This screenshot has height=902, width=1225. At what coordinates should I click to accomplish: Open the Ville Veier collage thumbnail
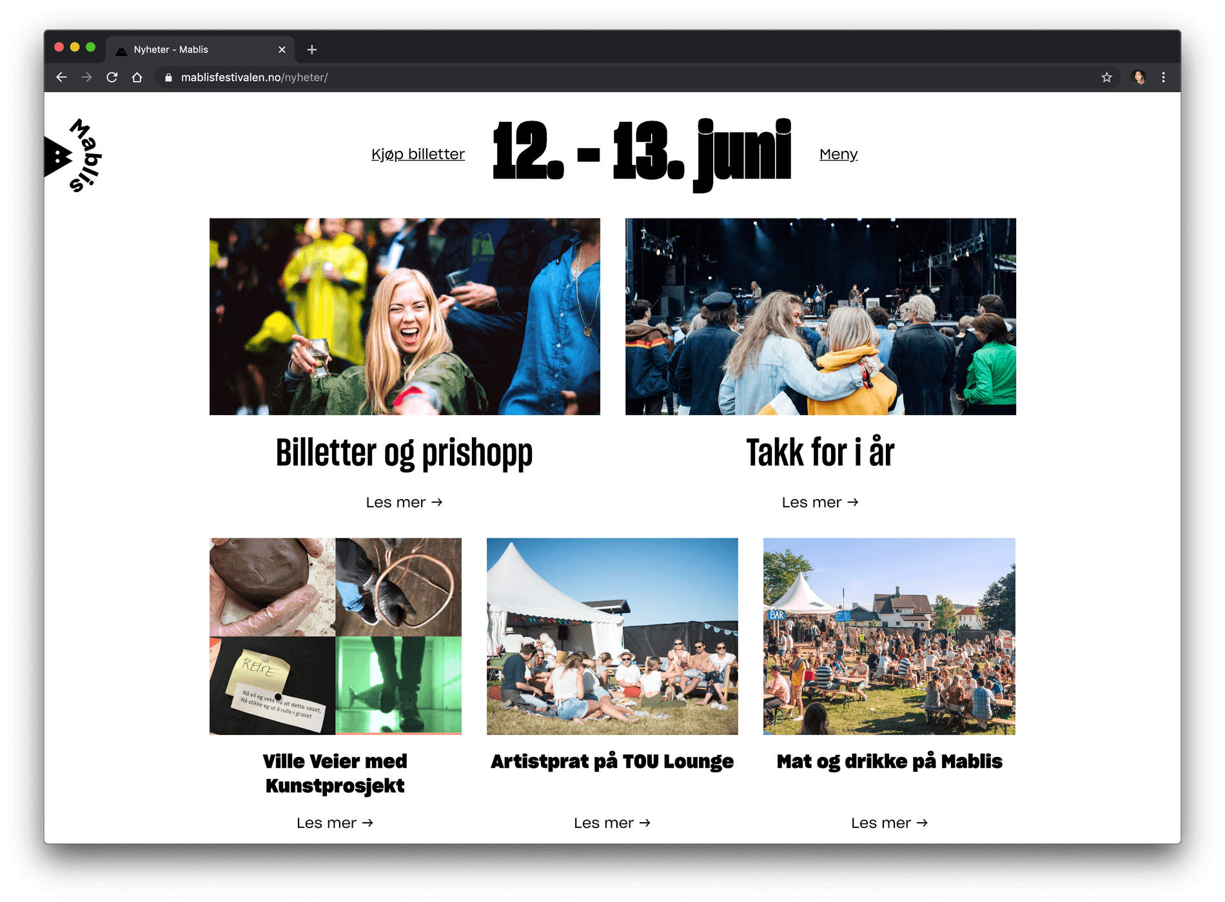pos(335,636)
